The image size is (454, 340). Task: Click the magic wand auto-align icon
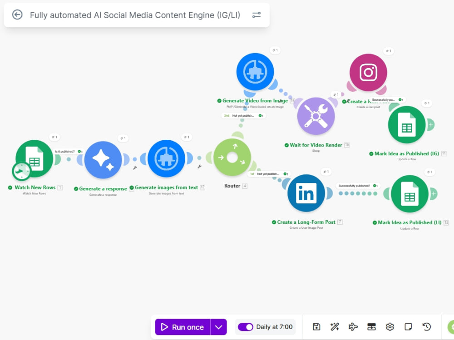tap(335, 327)
